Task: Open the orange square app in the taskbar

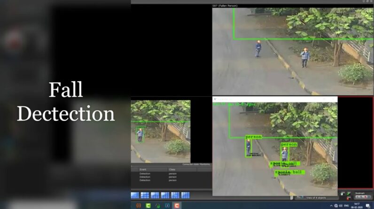Action: click(139, 205)
